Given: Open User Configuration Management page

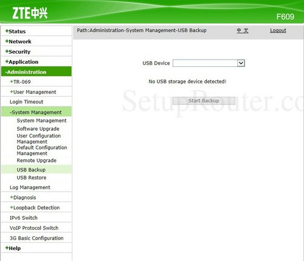Looking at the screenshot, I should 39,139.
